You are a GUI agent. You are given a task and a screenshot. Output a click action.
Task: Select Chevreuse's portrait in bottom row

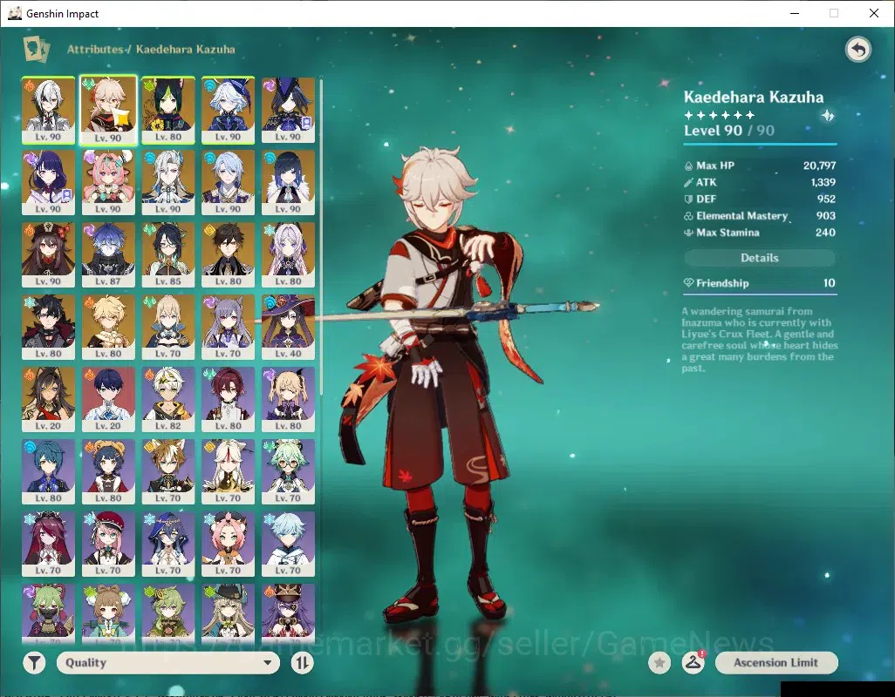pos(288,614)
